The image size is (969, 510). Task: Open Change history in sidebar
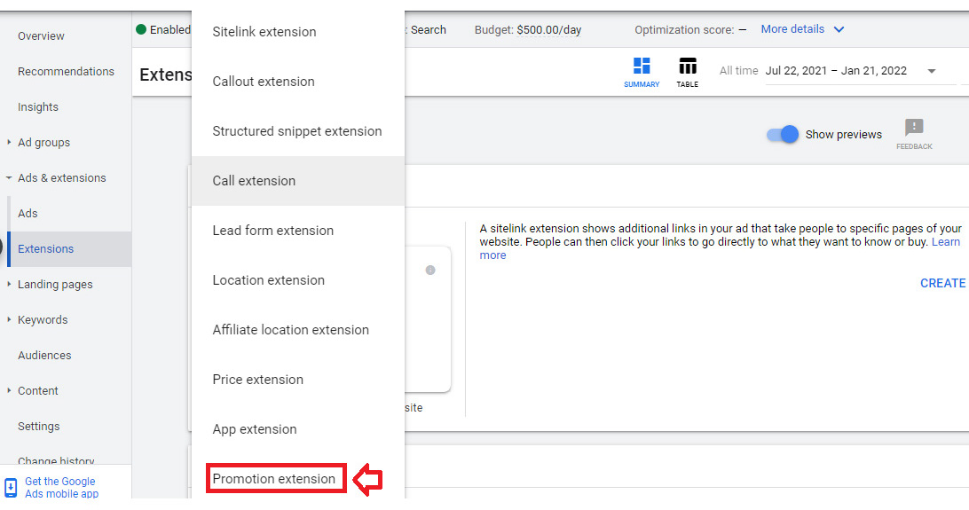[x=56, y=460]
